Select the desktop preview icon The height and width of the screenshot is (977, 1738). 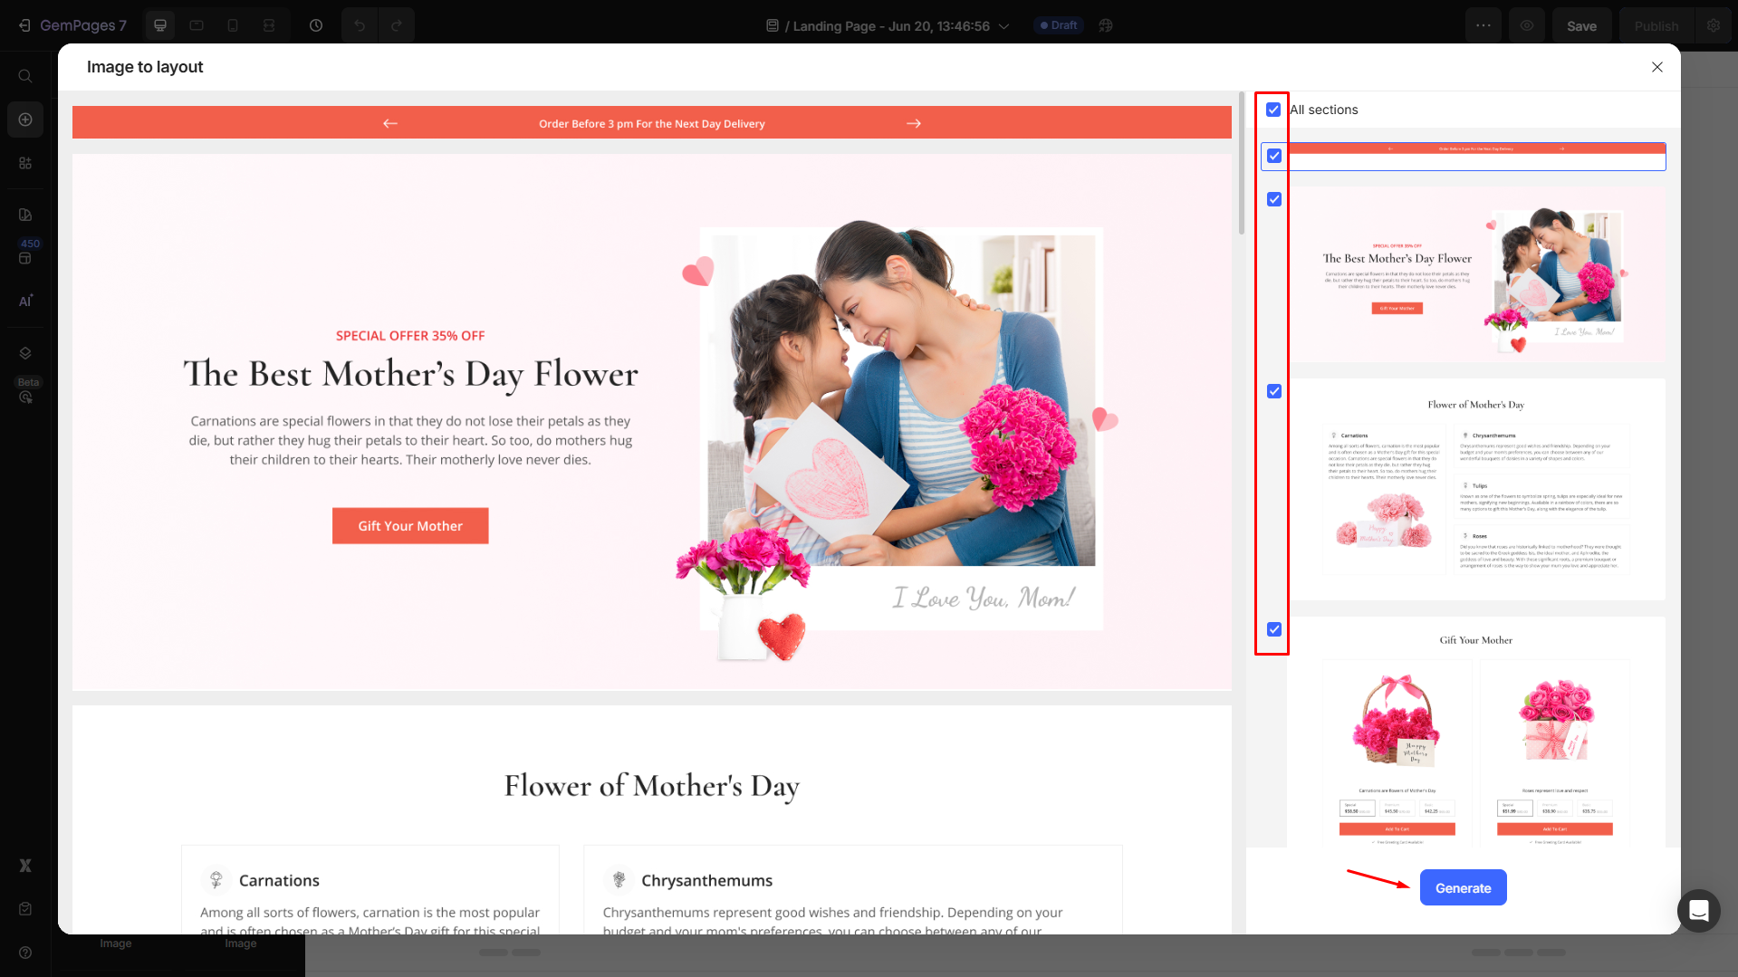pyautogui.click(x=159, y=24)
